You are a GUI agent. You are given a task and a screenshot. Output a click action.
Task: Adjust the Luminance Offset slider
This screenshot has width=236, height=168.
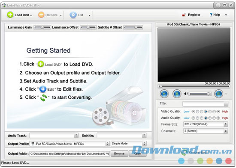(88, 27)
